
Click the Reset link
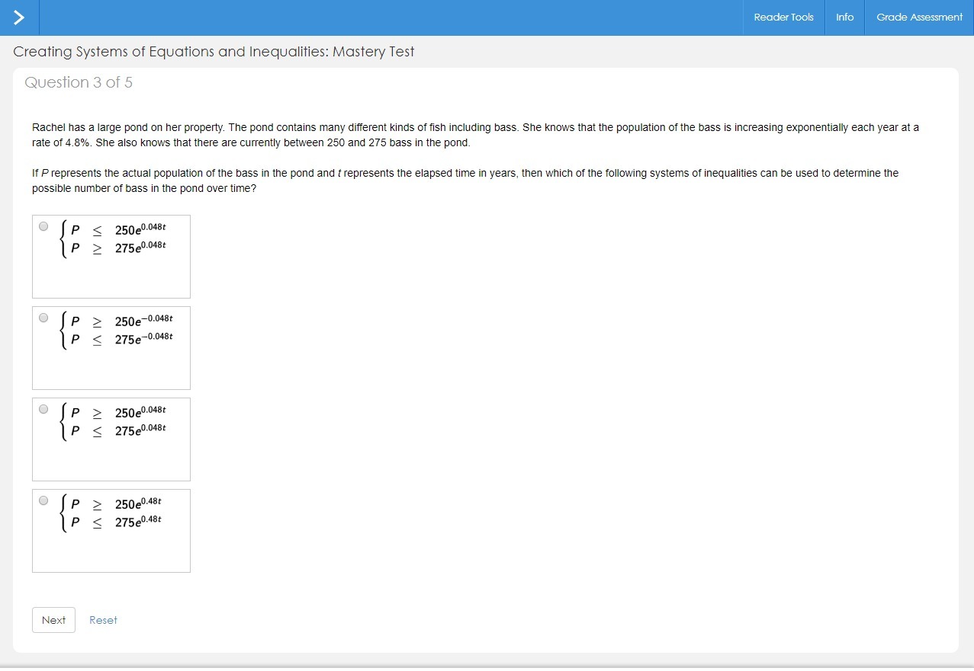pyautogui.click(x=103, y=620)
